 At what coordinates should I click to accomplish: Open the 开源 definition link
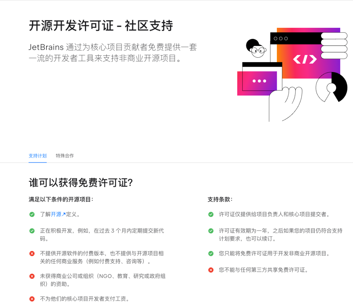tap(58, 214)
